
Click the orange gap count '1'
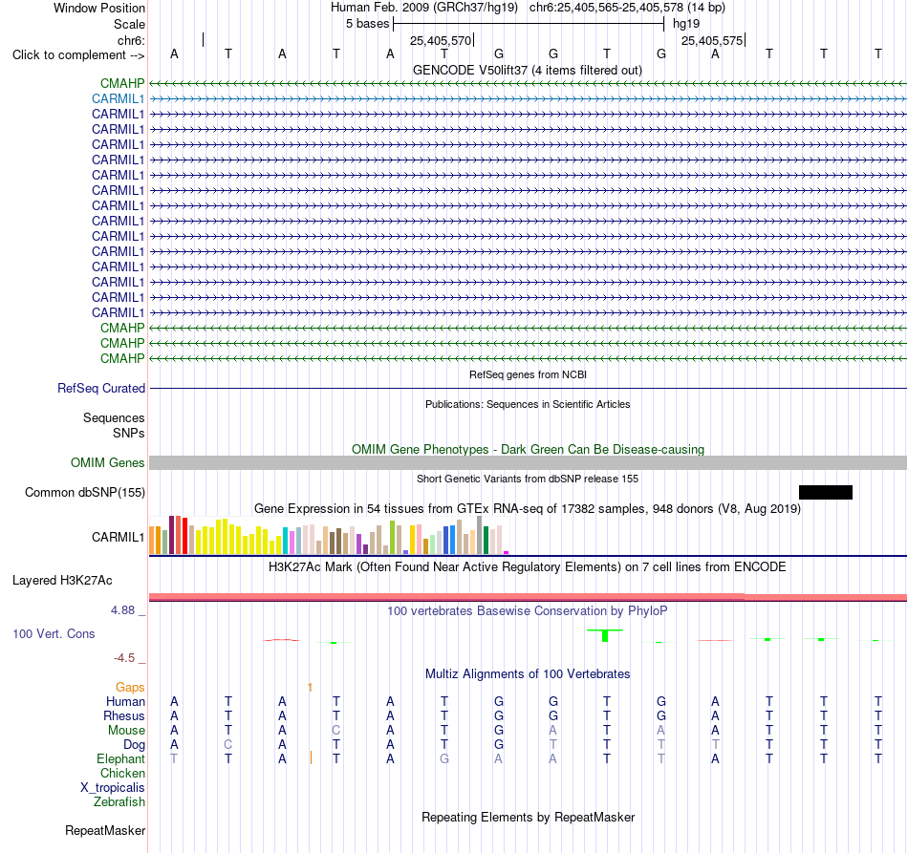coord(310,688)
